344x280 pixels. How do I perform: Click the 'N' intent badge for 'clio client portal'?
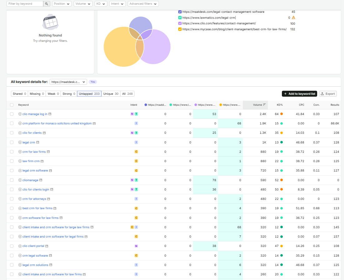coord(136,246)
